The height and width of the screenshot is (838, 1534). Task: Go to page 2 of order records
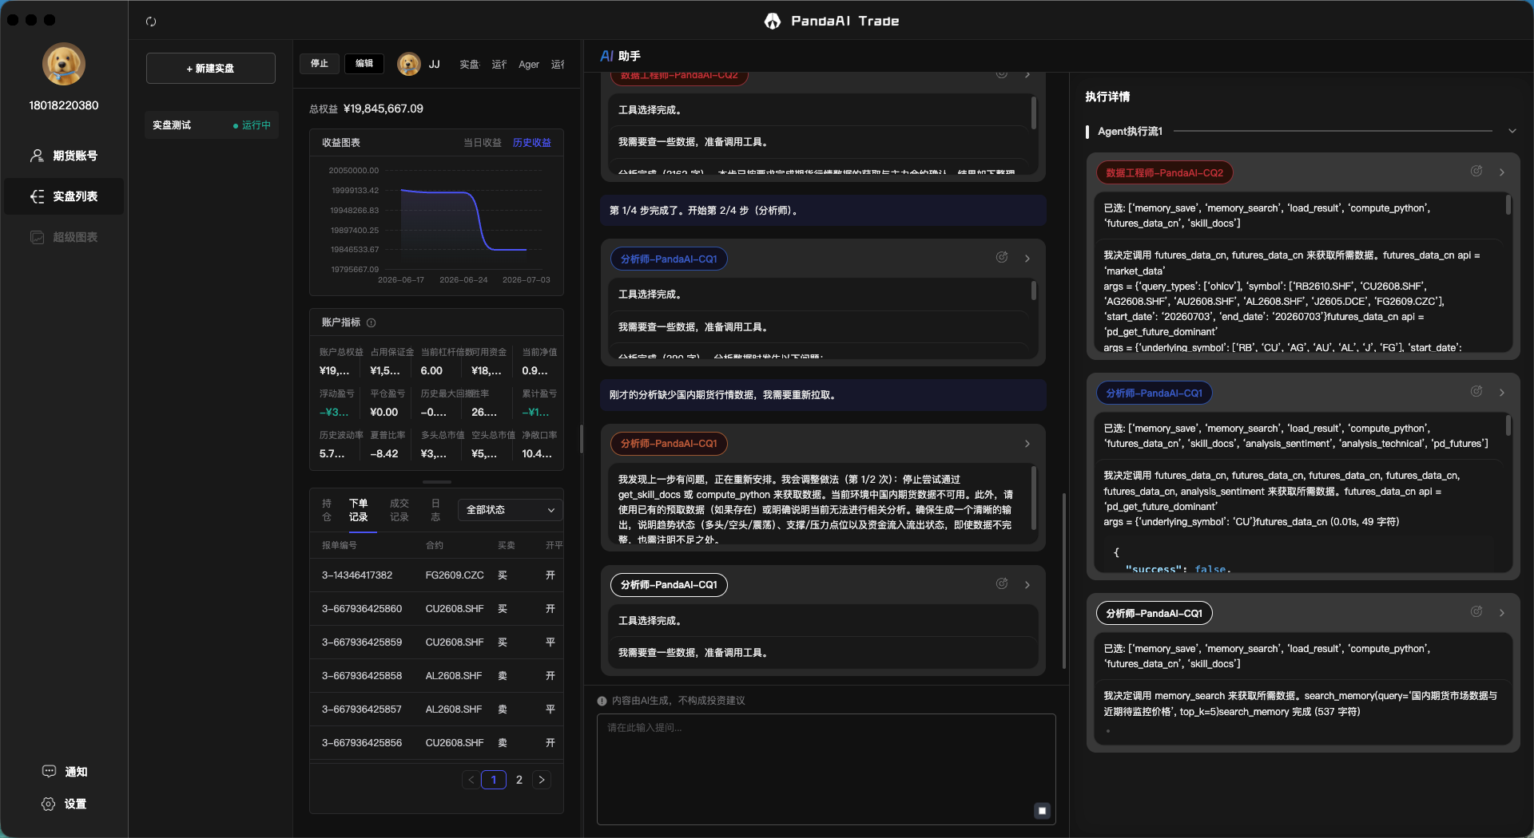click(519, 780)
